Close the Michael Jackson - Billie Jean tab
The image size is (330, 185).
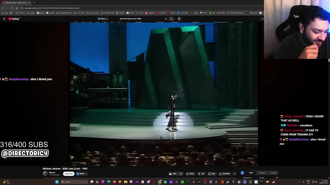(x=29, y=3)
